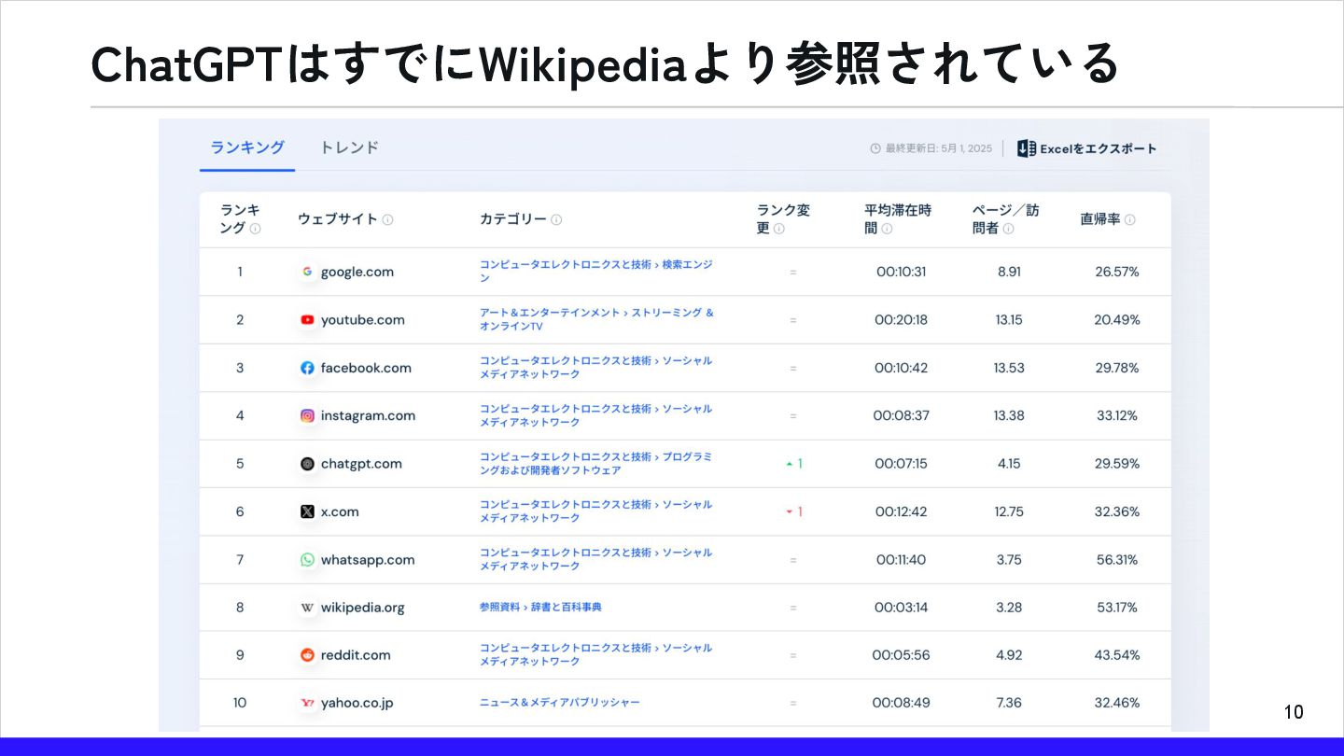The image size is (1344, 756).
Task: Click the 00:05:56 stay time for reddit.com
Action: coord(901,655)
